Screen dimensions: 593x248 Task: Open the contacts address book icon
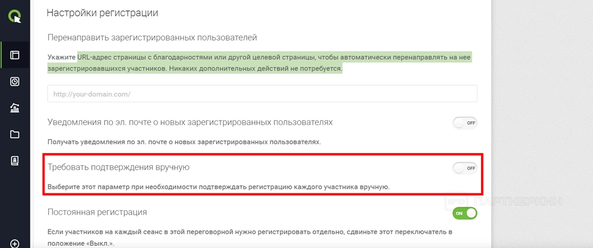[15, 160]
